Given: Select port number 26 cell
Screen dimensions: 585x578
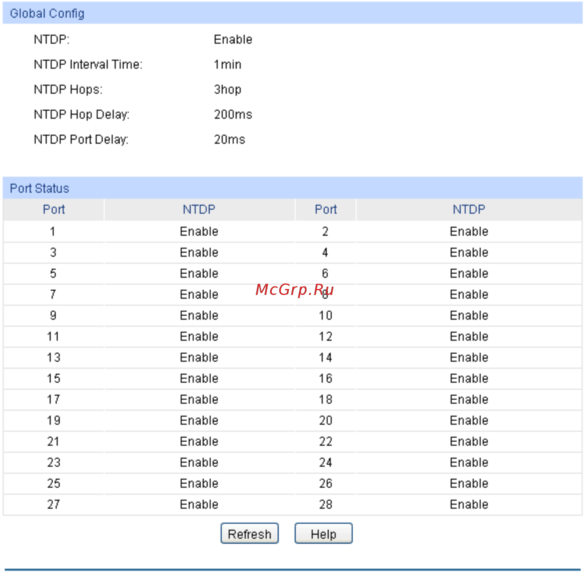Looking at the screenshot, I should (326, 483).
